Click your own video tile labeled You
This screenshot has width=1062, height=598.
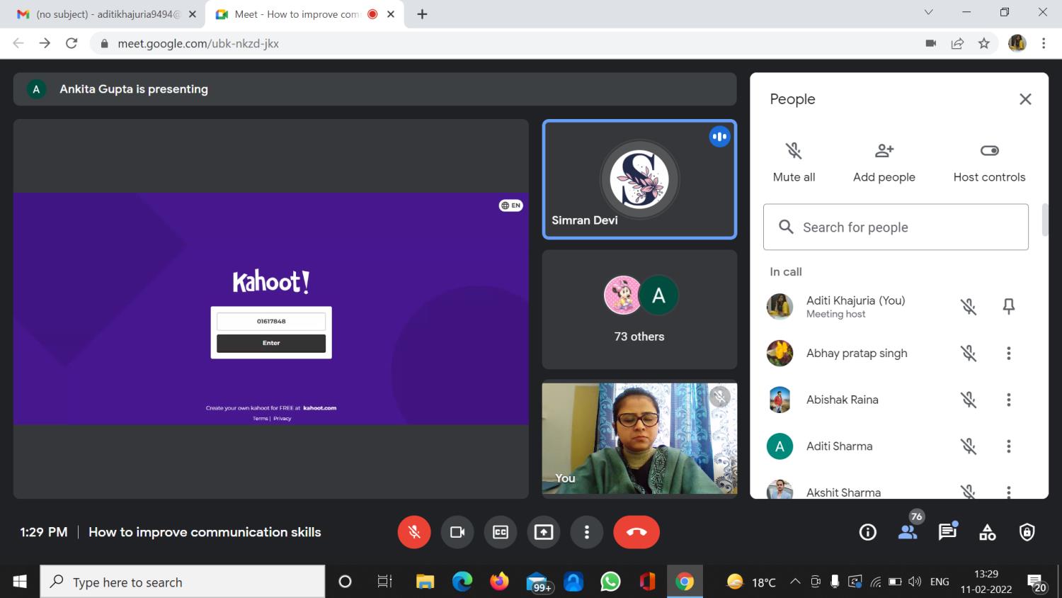pos(639,439)
